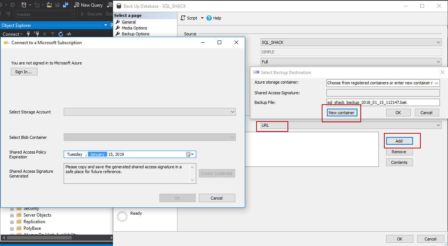The image size is (448, 246).
Task: Click the Replication folder icon
Action: (19, 222)
